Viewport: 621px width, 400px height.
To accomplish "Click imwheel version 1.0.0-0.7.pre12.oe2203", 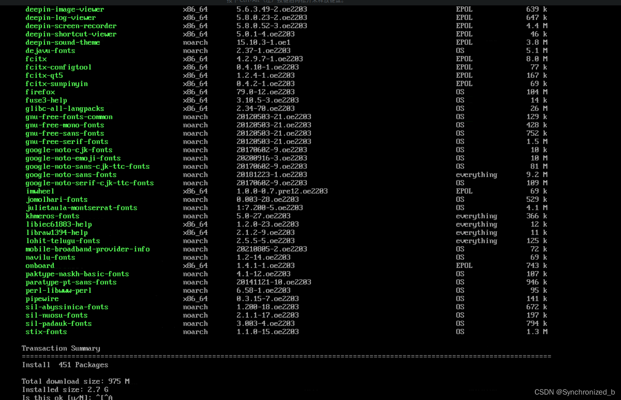I will pyautogui.click(x=282, y=191).
